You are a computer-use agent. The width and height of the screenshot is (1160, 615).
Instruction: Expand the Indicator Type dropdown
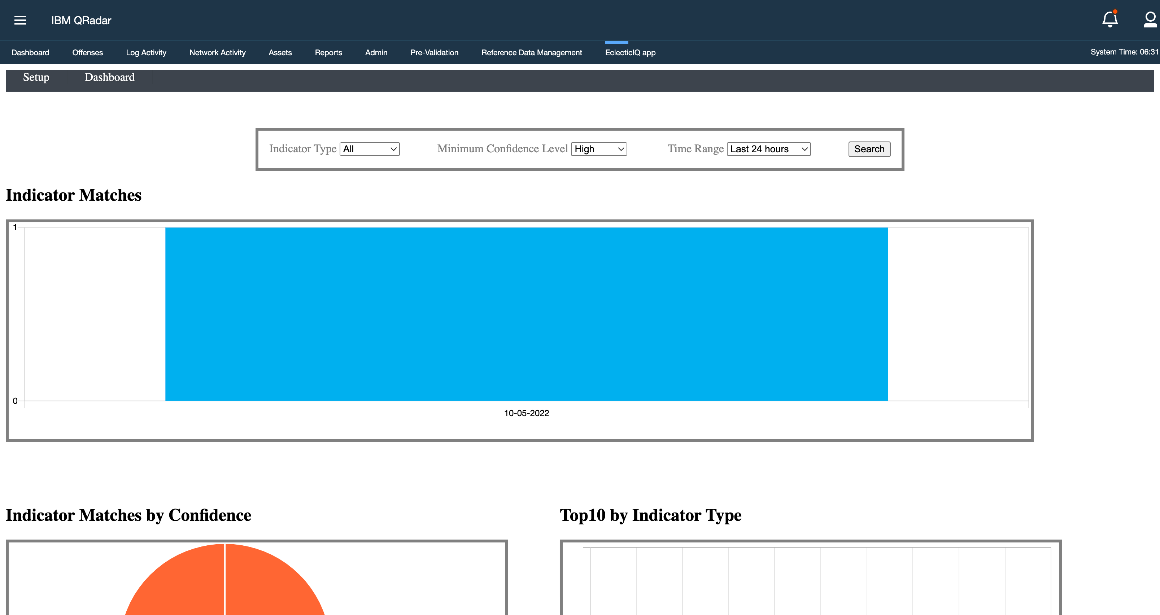click(x=370, y=149)
